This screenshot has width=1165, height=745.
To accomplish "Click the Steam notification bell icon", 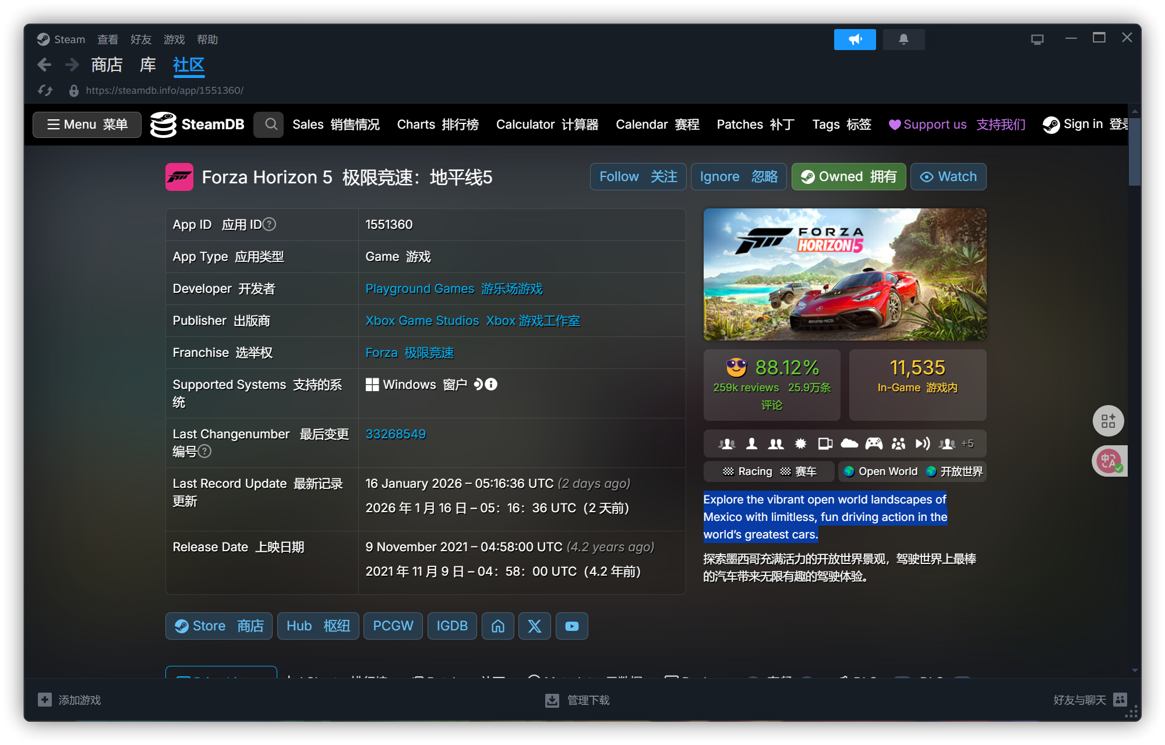I will 903,39.
